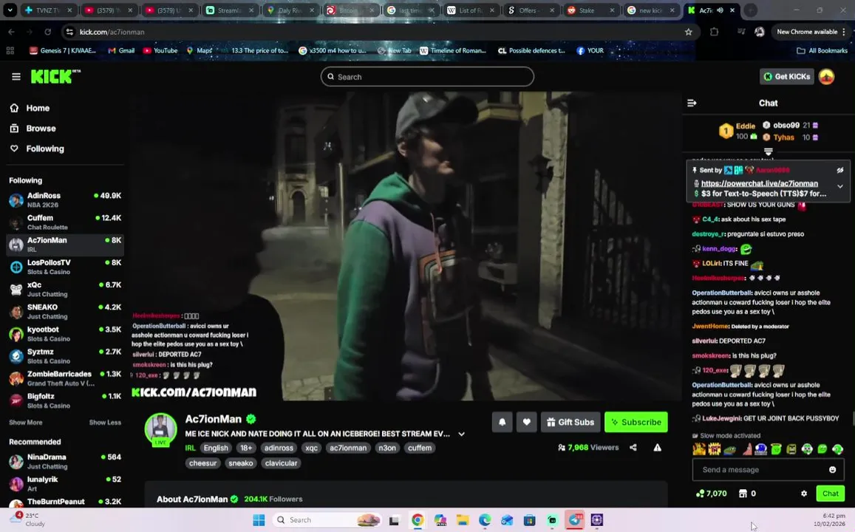Open Microsoft Edge from taskbar
This screenshot has width=855, height=532.
[485, 520]
